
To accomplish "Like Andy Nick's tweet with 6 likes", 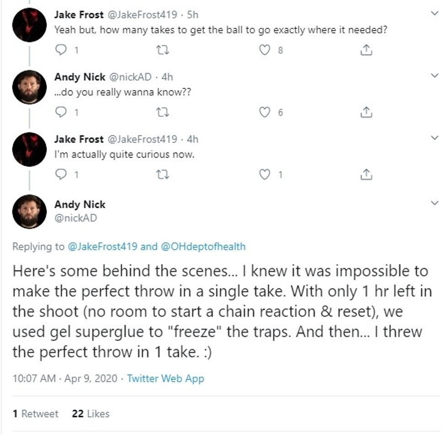I will tap(265, 112).
